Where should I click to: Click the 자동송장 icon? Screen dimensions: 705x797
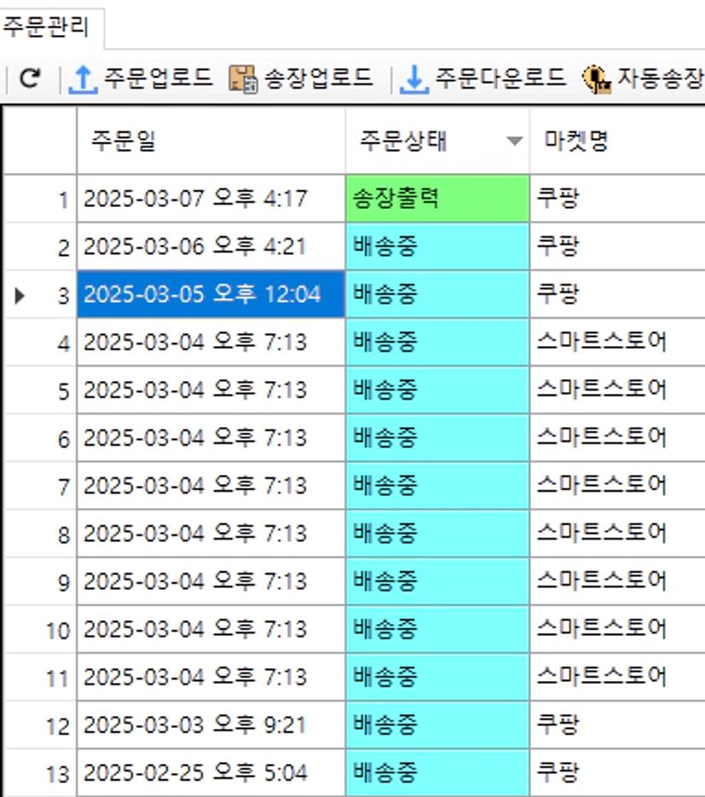[x=596, y=80]
